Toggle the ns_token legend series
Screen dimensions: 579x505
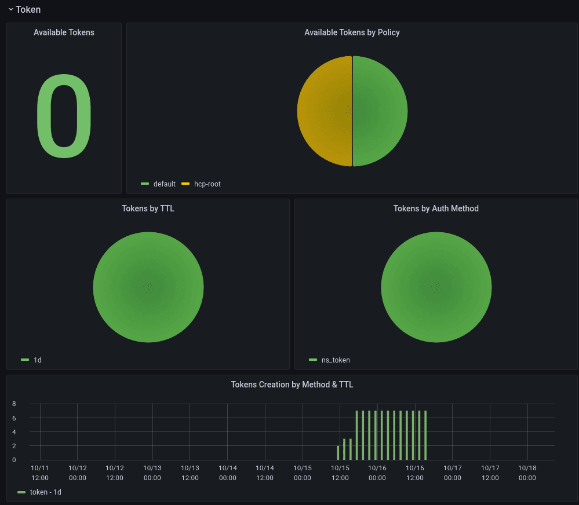(x=336, y=360)
